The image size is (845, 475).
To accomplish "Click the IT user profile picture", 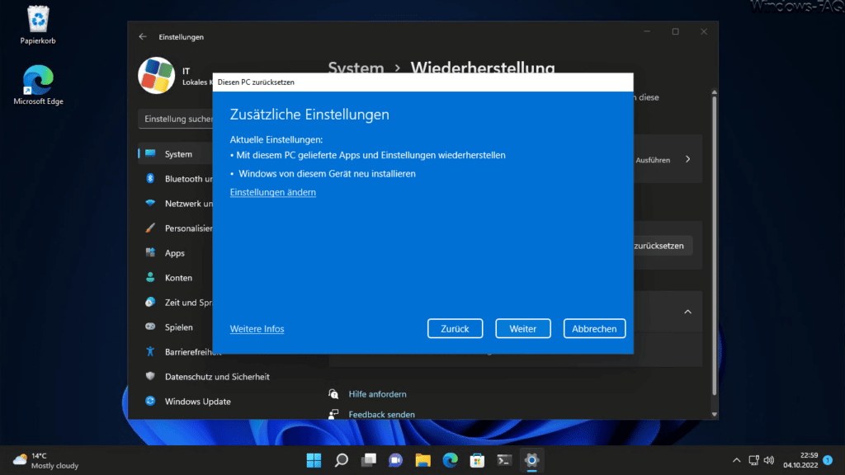I will tap(156, 75).
